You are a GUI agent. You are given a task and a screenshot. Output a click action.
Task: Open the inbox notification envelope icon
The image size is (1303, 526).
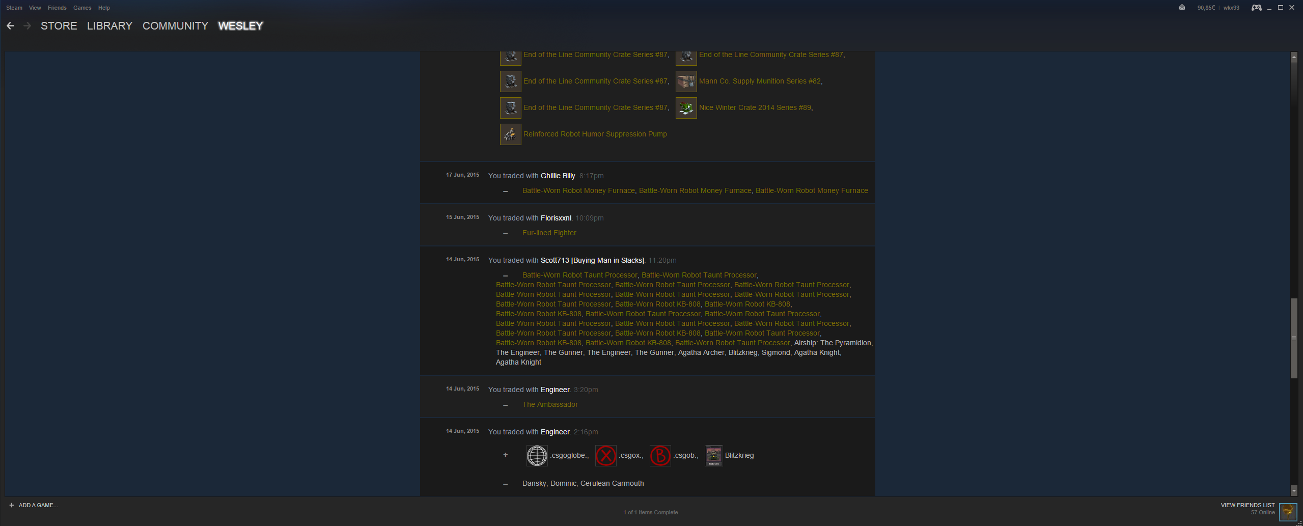1182,8
